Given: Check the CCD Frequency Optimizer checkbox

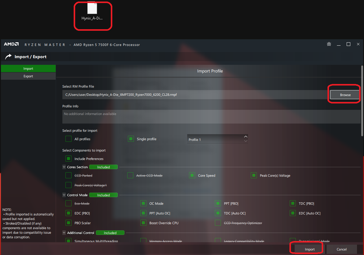Looking at the screenshot, I should 218,223.
